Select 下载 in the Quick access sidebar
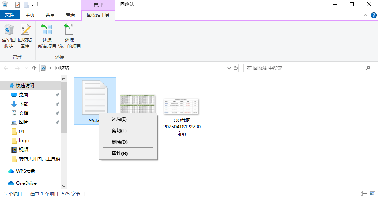Screen dimensions: 378x197 24,104
